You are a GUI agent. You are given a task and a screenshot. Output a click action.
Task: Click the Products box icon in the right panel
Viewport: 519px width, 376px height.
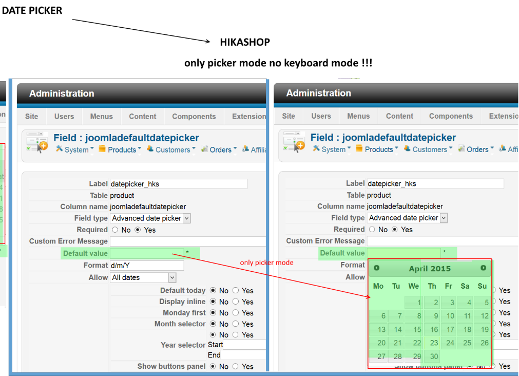[359, 149]
